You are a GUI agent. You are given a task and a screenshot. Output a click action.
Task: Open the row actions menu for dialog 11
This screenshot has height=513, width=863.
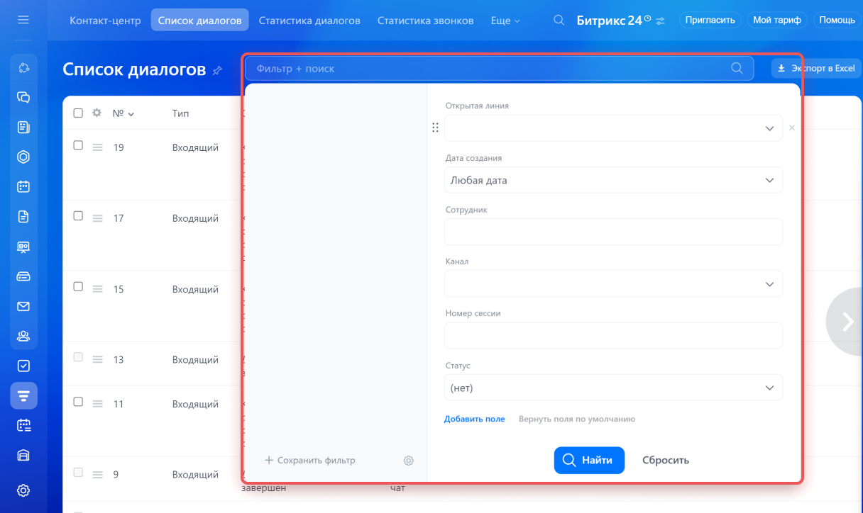click(98, 403)
